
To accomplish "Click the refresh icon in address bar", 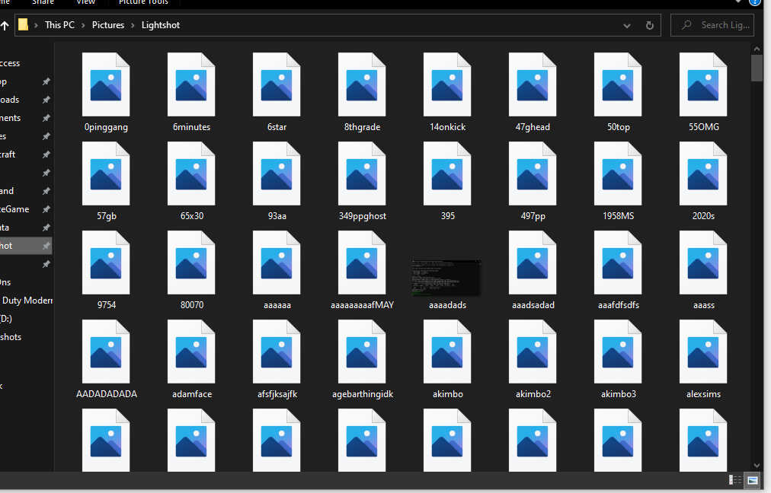I will pyautogui.click(x=650, y=25).
